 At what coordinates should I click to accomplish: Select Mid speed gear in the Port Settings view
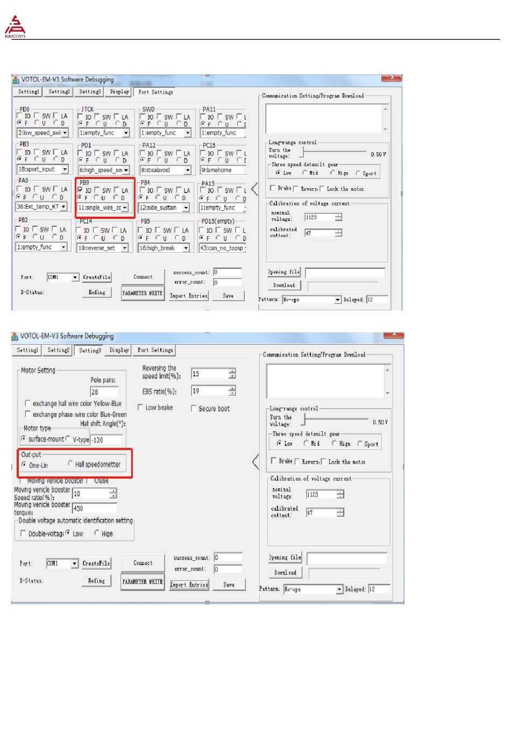pyautogui.click(x=304, y=173)
